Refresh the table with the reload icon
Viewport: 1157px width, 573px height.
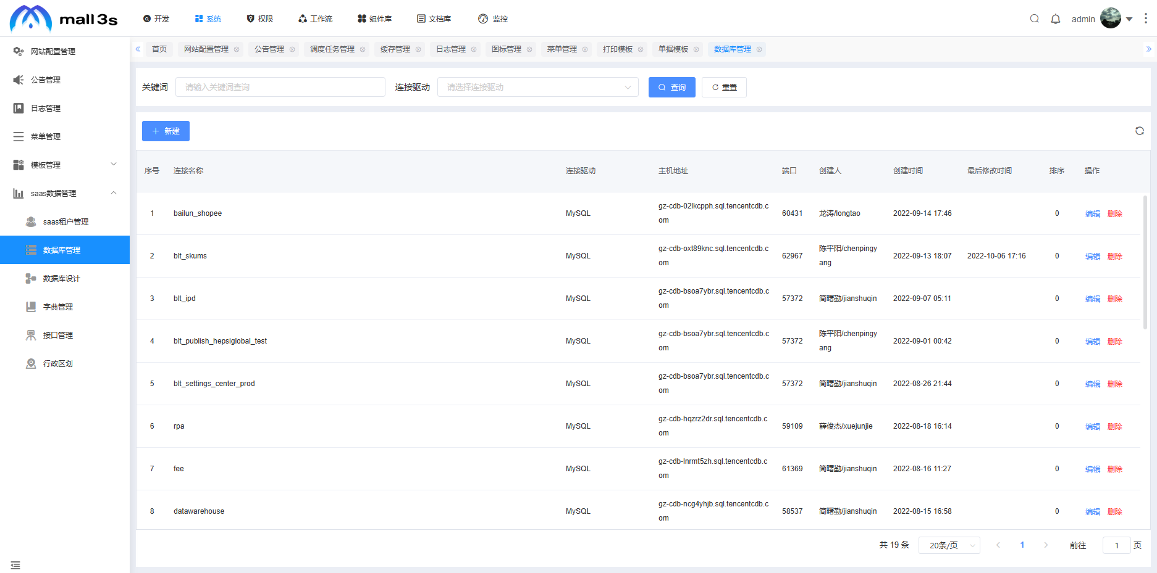tap(1140, 131)
